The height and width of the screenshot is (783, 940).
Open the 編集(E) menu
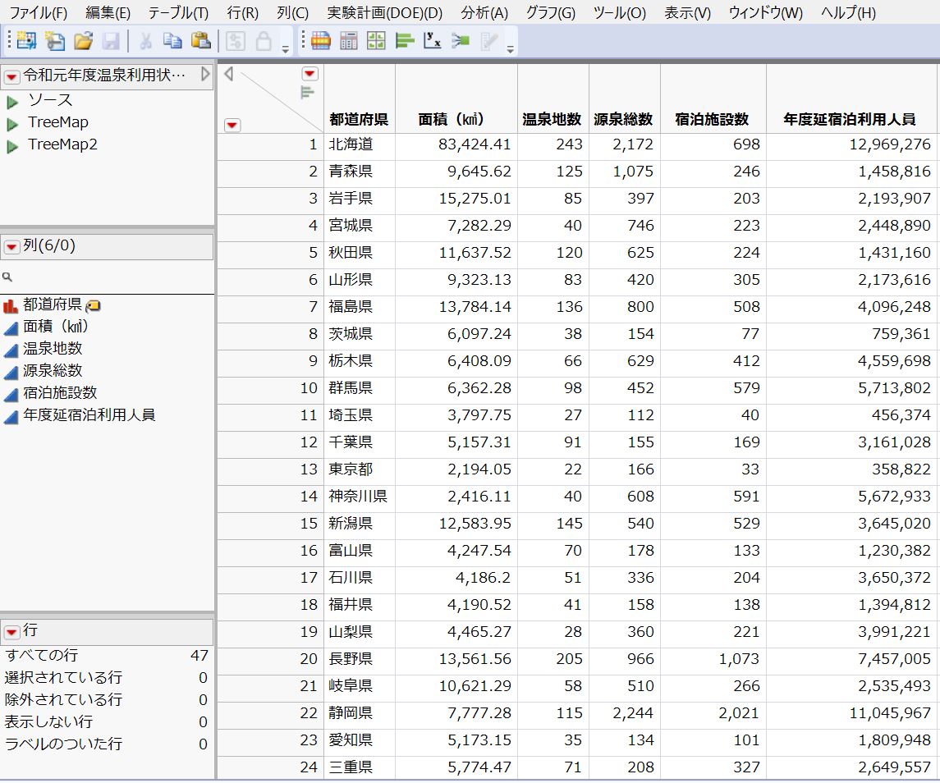point(108,12)
